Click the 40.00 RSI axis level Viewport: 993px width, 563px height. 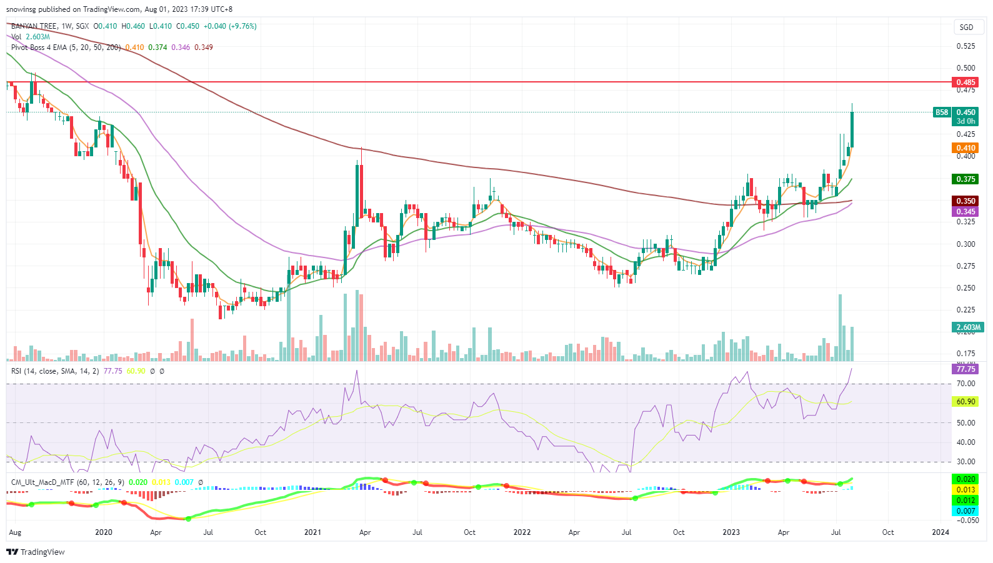(966, 442)
